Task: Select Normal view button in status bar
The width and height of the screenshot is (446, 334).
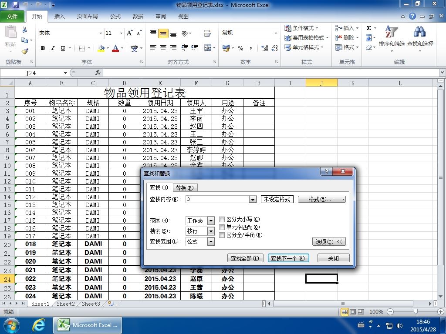Action: [x=345, y=312]
